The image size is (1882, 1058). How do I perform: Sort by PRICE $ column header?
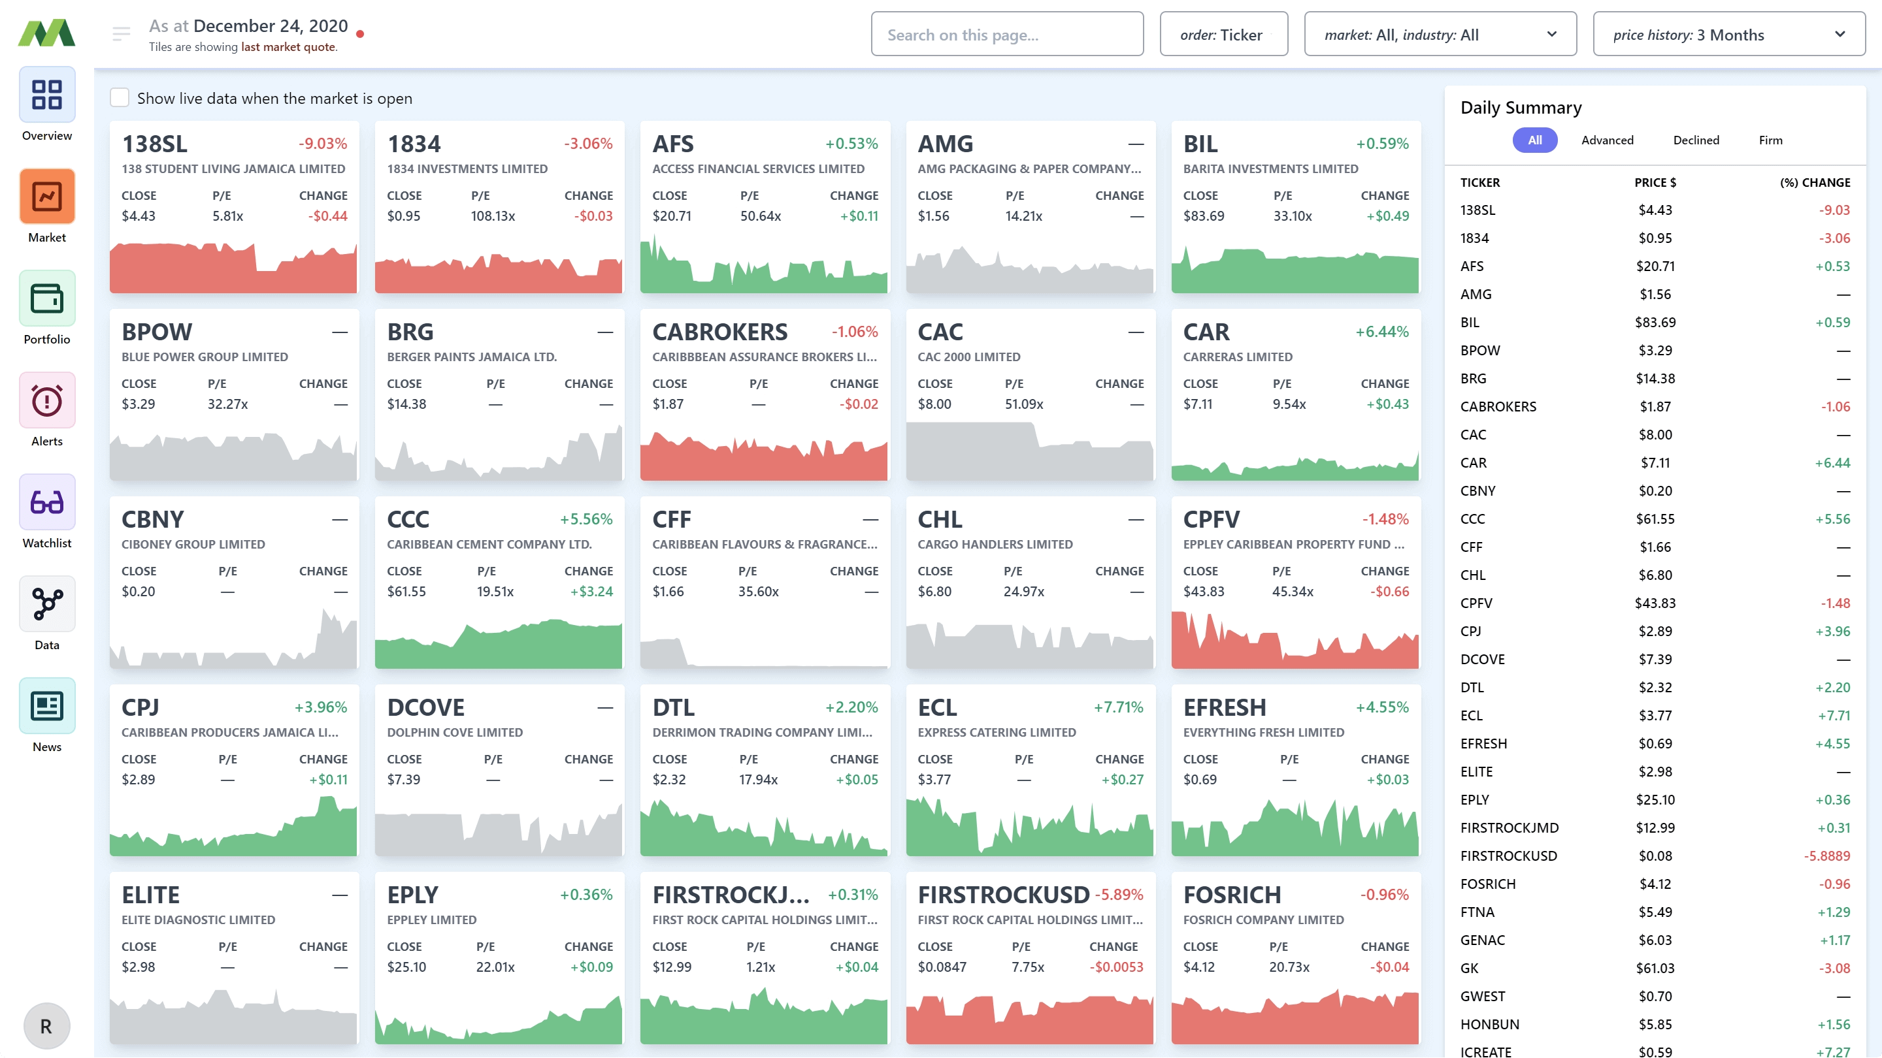point(1655,183)
